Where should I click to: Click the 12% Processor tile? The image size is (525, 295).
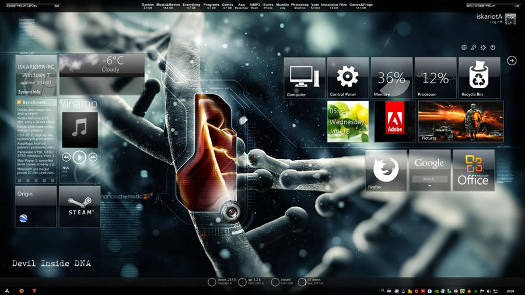(435, 77)
